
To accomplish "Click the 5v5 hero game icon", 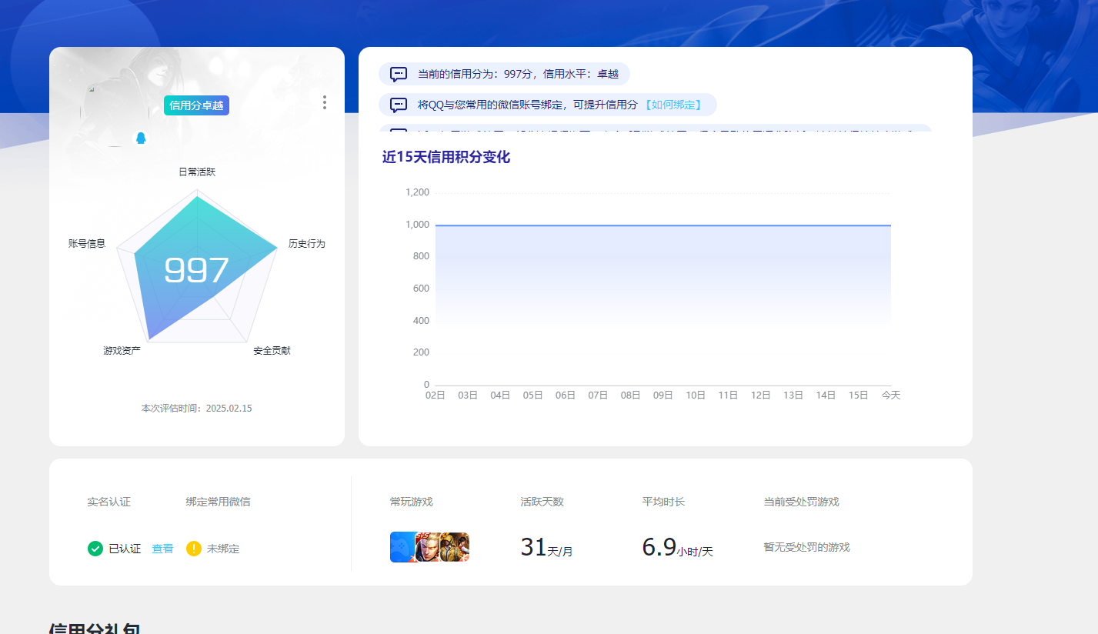I will coord(427,547).
